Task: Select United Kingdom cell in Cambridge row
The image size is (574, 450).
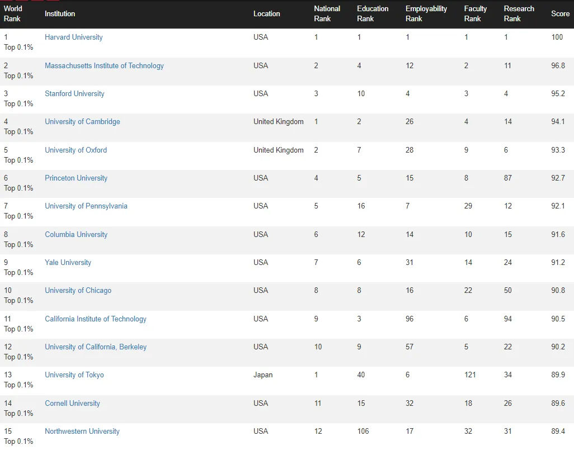Action: pyautogui.click(x=278, y=122)
